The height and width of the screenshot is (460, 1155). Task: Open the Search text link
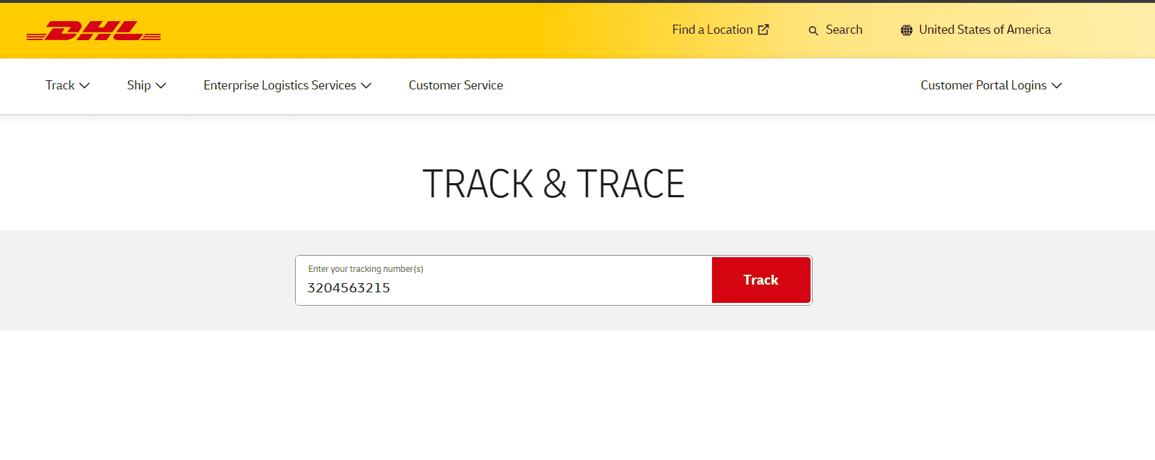[844, 30]
